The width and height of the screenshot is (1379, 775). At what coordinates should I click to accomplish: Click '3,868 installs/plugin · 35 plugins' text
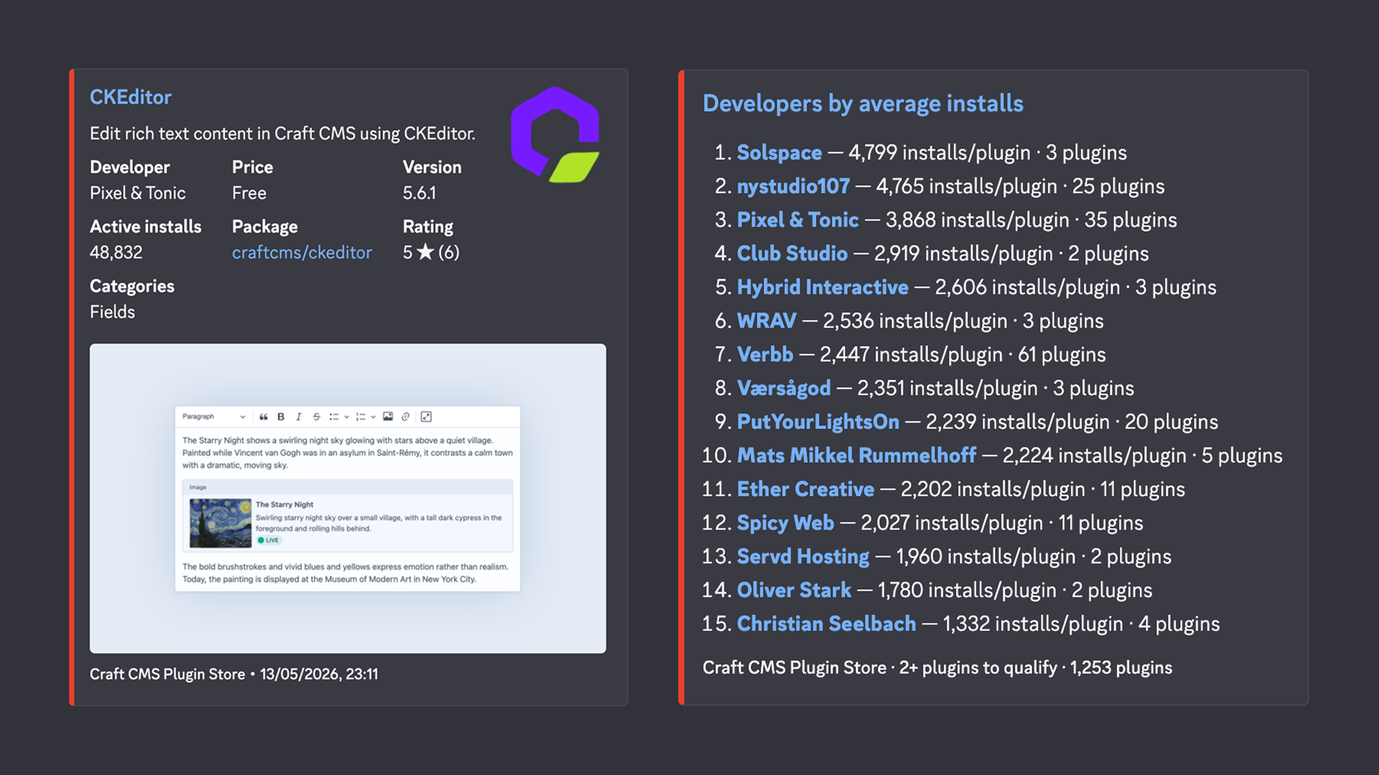(1031, 220)
